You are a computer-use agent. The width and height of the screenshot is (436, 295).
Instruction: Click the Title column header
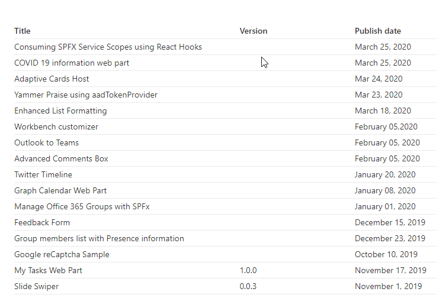pyautogui.click(x=23, y=31)
